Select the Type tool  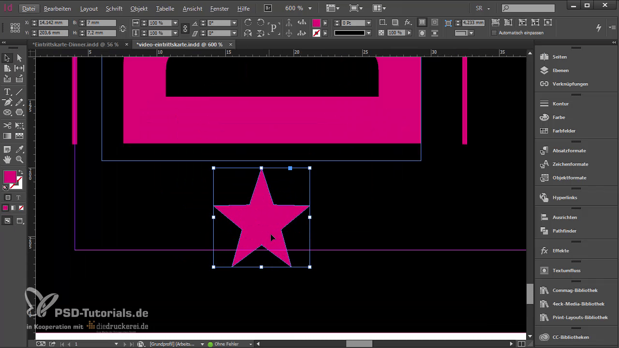coord(7,92)
